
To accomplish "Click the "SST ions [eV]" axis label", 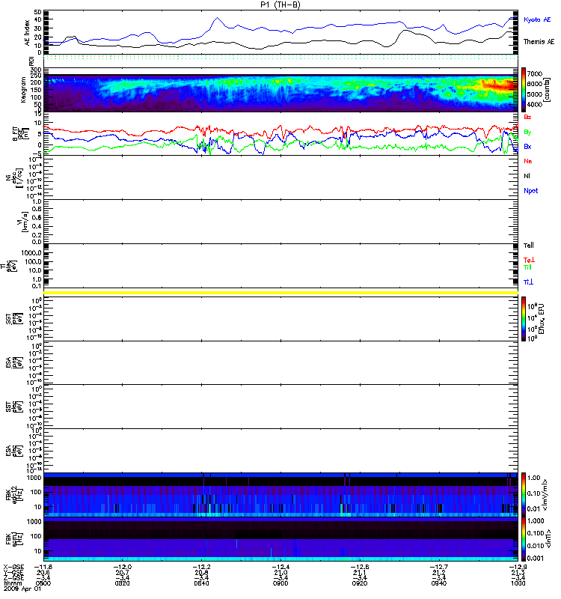I will click(14, 319).
